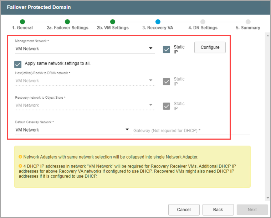Toggle Apply same network settings to all
The height and width of the screenshot is (218, 271).
18,64
